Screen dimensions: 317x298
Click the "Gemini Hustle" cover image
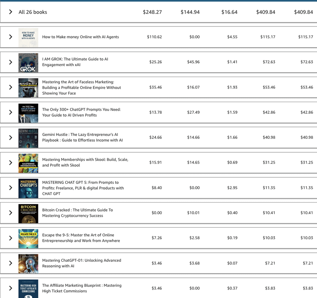tap(28, 137)
